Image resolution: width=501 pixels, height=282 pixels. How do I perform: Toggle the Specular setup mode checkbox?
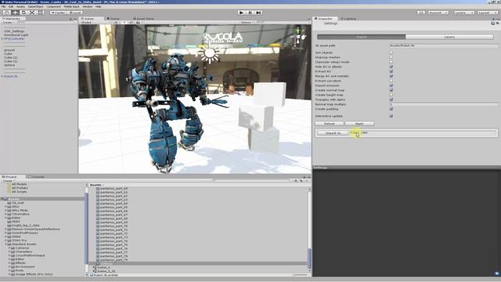pos(391,62)
